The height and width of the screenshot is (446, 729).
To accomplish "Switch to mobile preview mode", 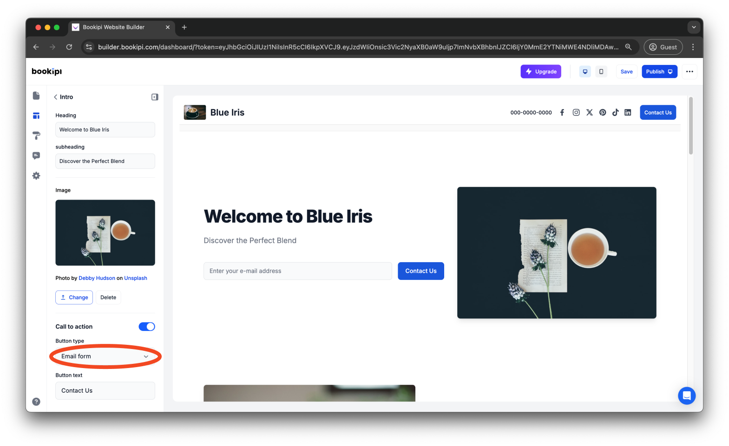I will click(x=601, y=71).
